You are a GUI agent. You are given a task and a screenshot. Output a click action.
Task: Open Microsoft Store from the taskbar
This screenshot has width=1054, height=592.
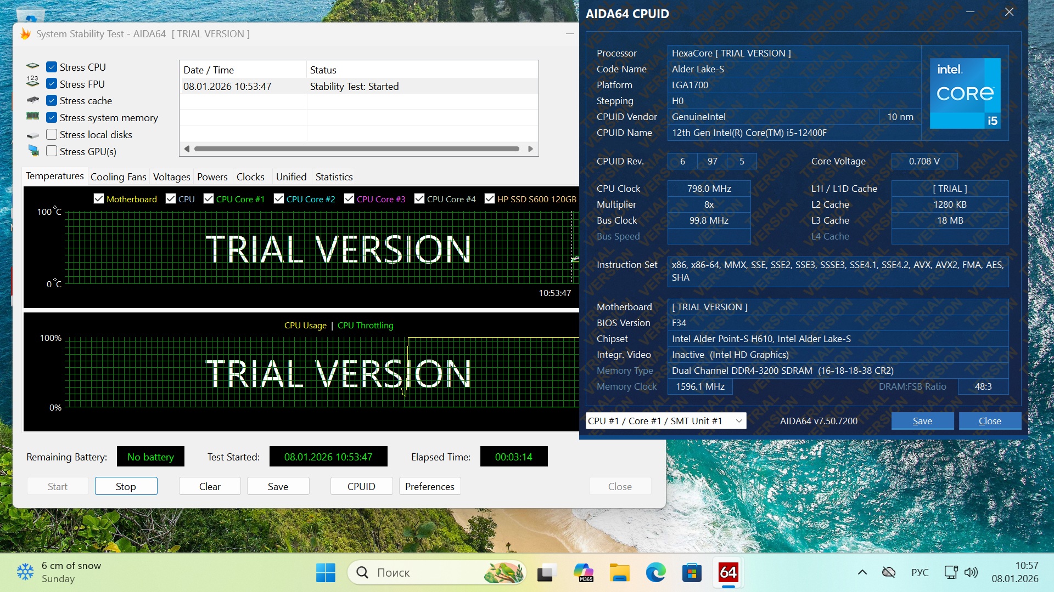point(692,573)
